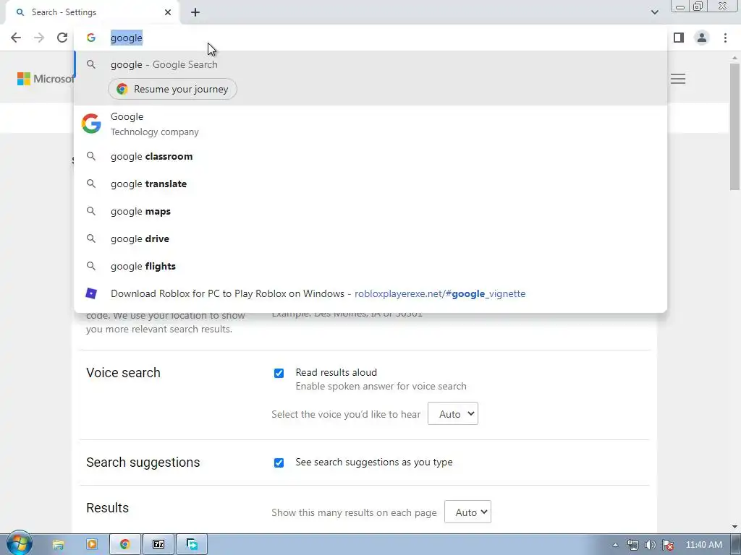The width and height of the screenshot is (741, 555).
Task: Click the Google G logo in suggestions
Action: click(x=91, y=124)
